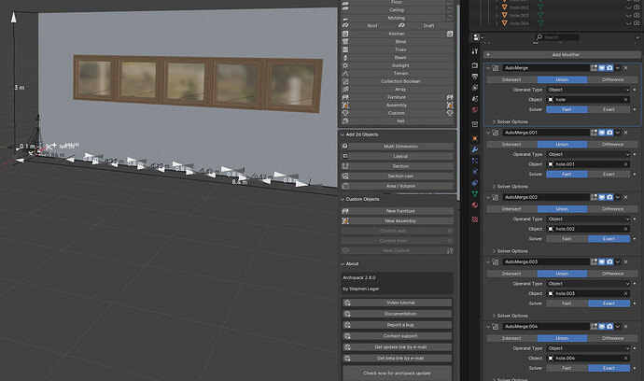Open Material properties tab
Image resolution: width=644 pixels, height=381 pixels.
pyautogui.click(x=475, y=205)
